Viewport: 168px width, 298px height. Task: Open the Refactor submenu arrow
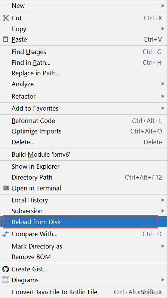click(x=163, y=96)
